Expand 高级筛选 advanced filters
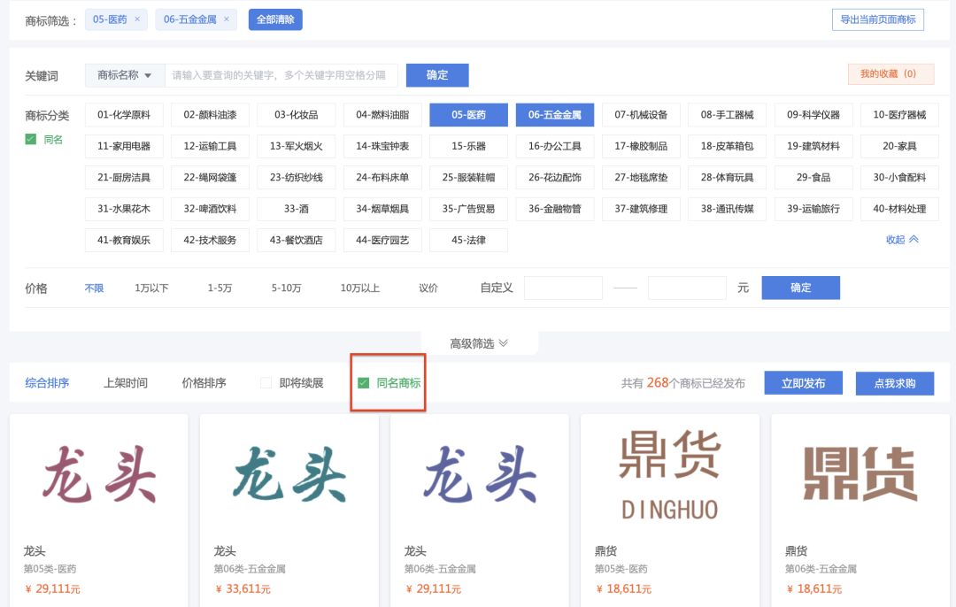 [479, 343]
